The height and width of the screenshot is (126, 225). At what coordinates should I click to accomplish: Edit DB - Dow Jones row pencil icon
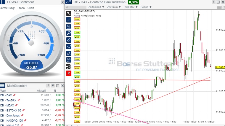22,115
